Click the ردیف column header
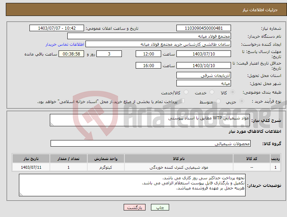Screen dimensions: 287x217 [275, 159]
